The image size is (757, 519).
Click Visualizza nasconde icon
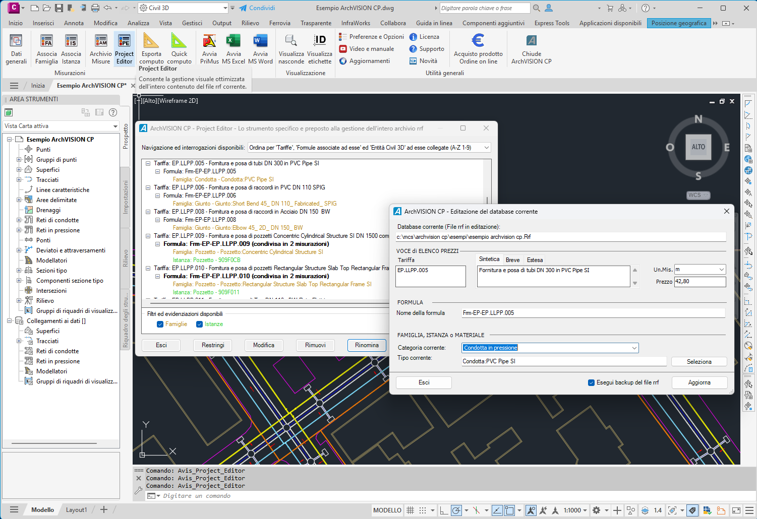(292, 49)
